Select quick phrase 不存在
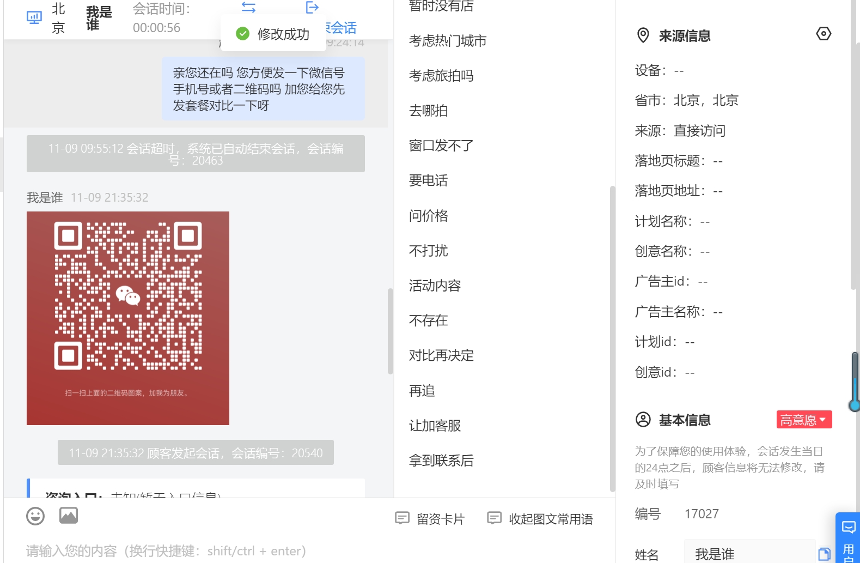 click(x=428, y=320)
